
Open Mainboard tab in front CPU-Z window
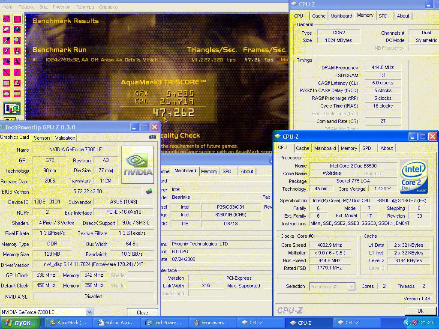click(x=325, y=148)
